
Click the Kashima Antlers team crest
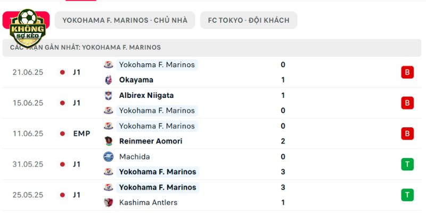(x=109, y=202)
